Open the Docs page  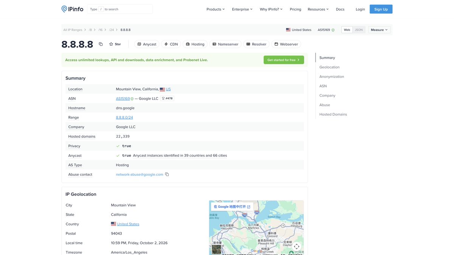340,9
